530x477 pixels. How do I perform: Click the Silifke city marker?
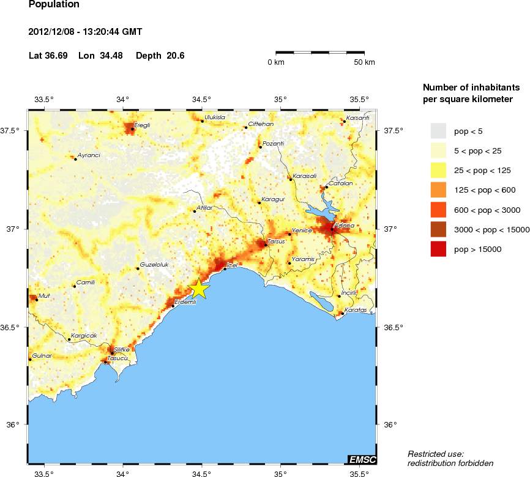pyautogui.click(x=112, y=353)
